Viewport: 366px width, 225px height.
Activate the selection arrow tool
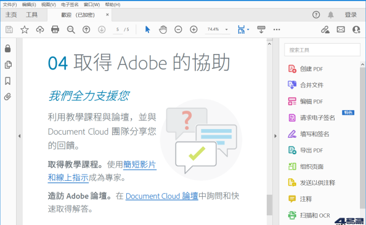[147, 30]
